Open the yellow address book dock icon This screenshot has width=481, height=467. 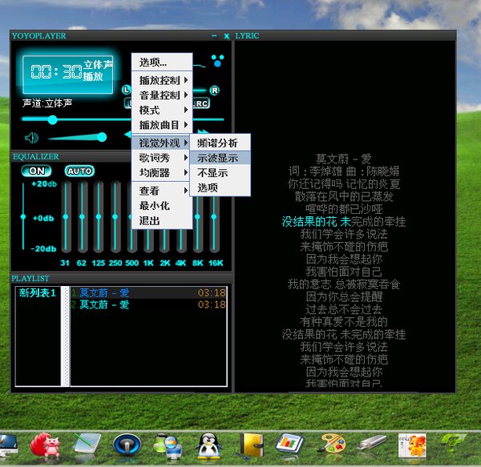252,444
